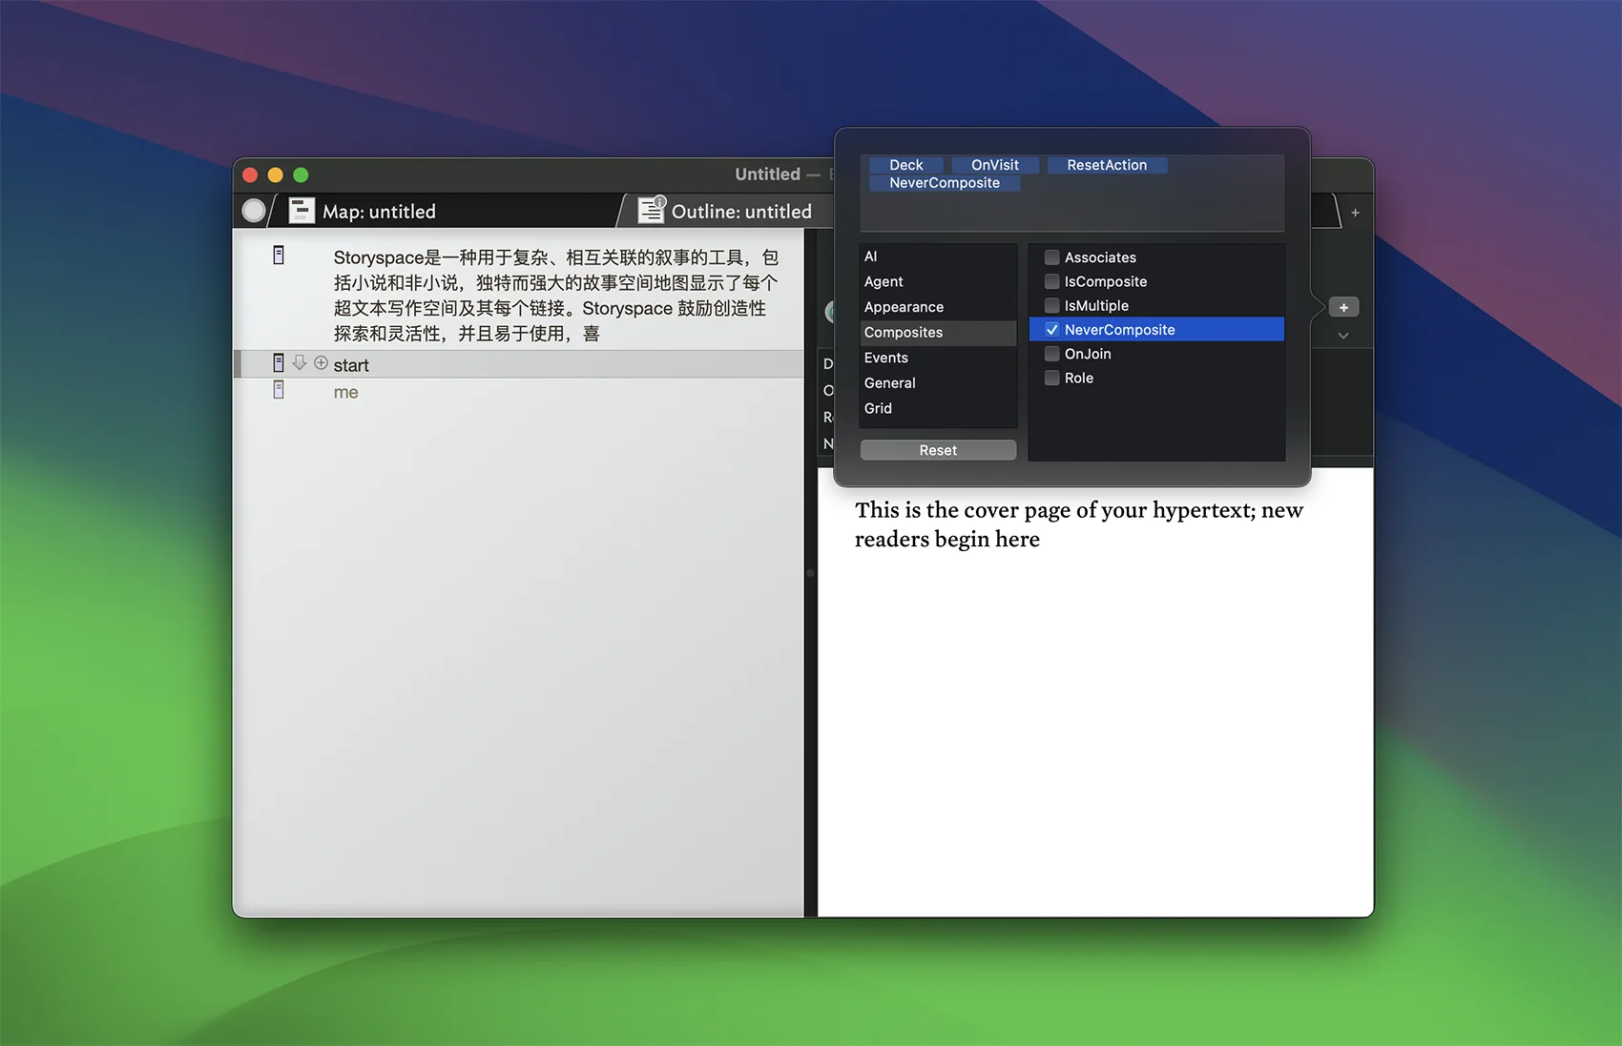The width and height of the screenshot is (1622, 1046).
Task: Click the Map view icon in the tab
Action: (x=302, y=211)
